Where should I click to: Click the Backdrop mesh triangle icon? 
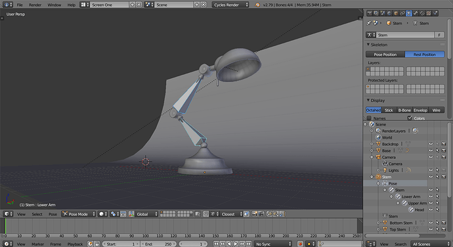click(378, 144)
